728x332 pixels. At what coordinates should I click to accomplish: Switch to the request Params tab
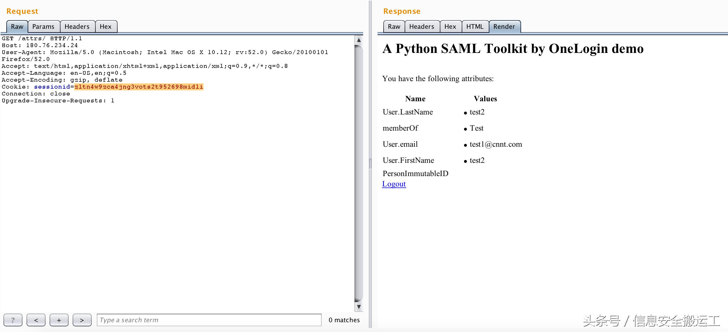point(43,26)
